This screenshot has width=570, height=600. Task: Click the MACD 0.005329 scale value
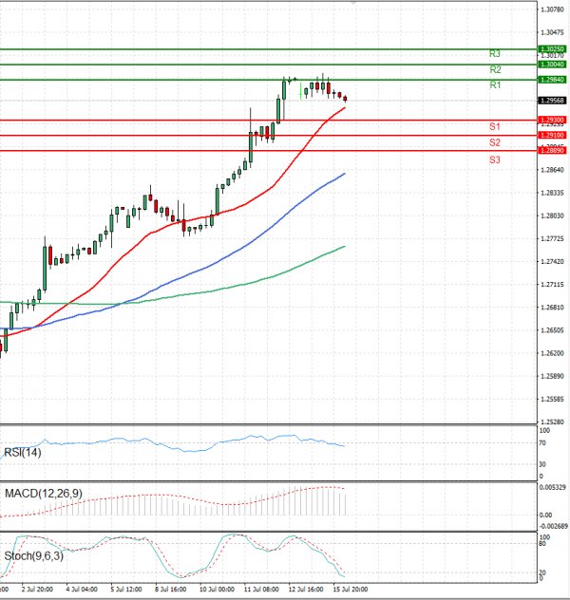coord(552,488)
